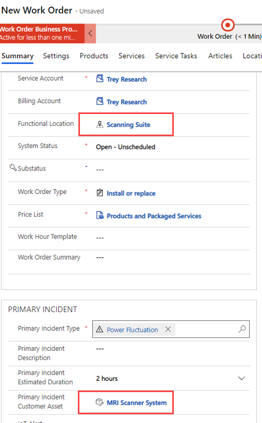Image resolution: width=262 pixels, height=423 pixels.
Task: Click the Billing Account entity icon
Action: pos(99,101)
